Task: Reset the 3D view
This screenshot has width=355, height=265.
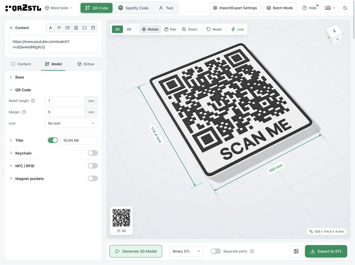Action: (x=214, y=29)
